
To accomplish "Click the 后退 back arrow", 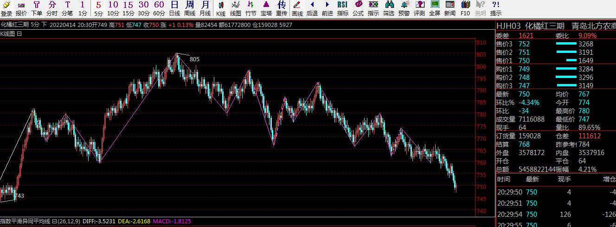I will click(x=312, y=8).
